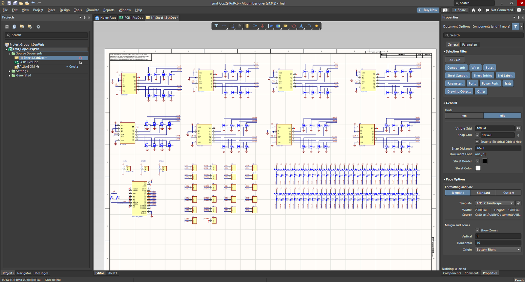Disable the Sheet Border checkbox
Image resolution: width=525 pixels, height=282 pixels.
[x=477, y=161]
